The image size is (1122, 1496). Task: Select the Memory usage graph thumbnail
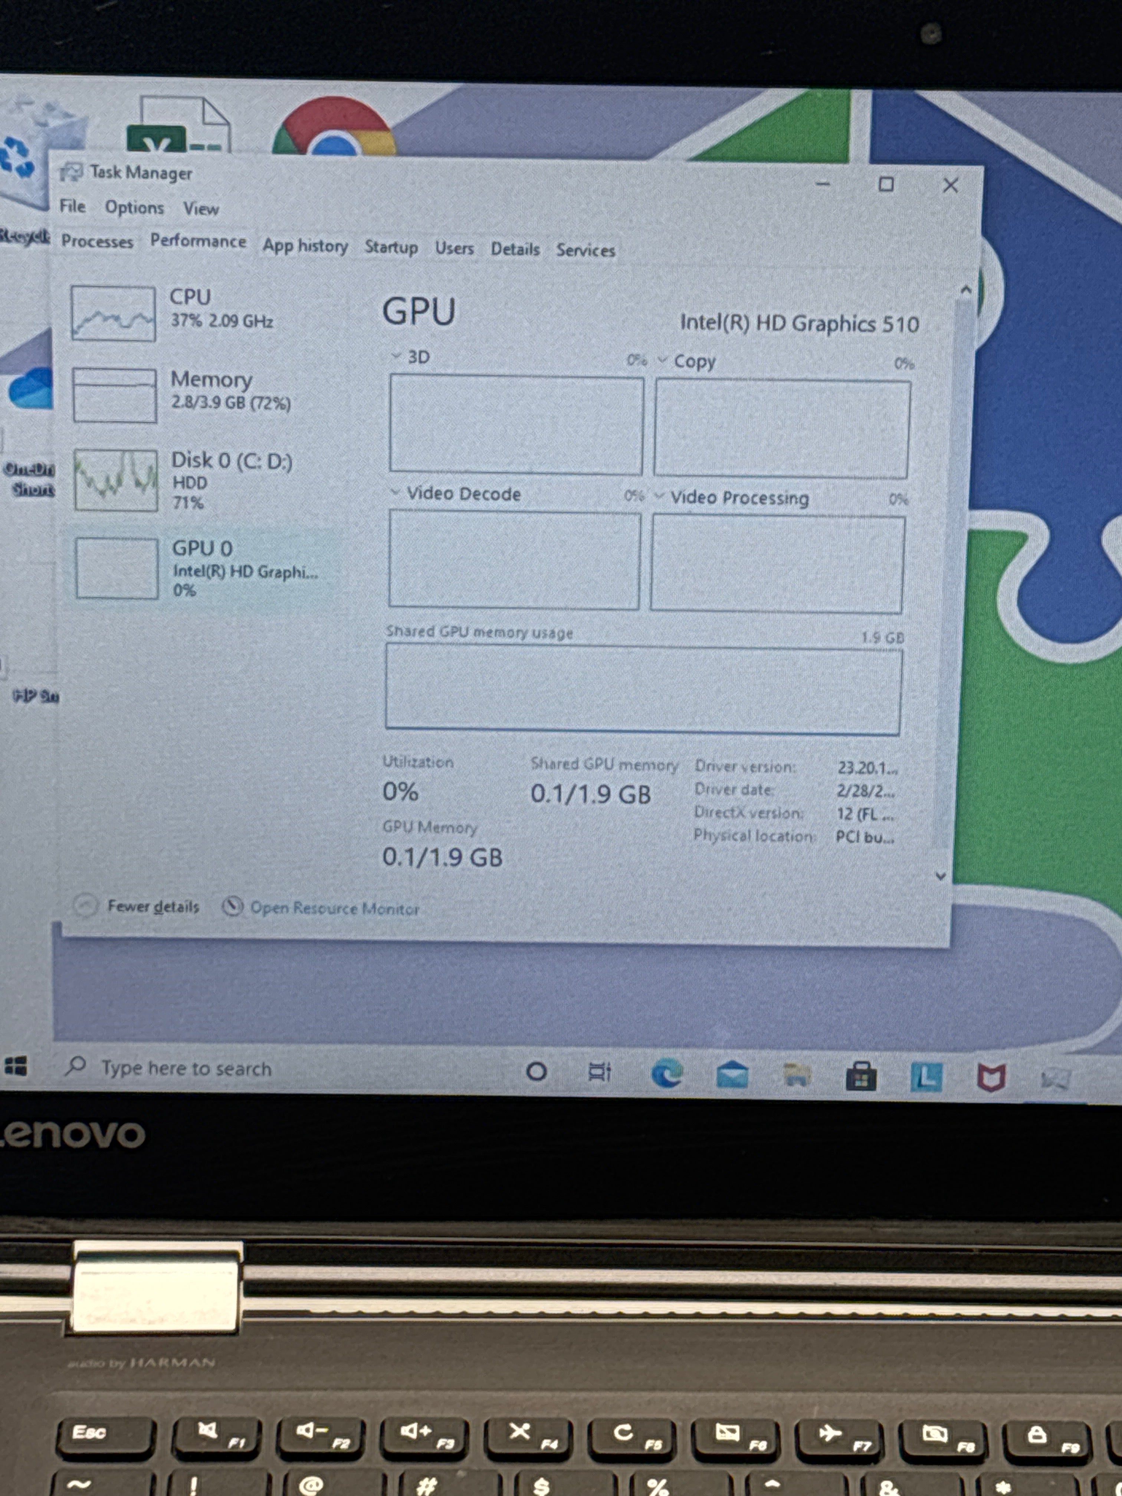pos(114,395)
